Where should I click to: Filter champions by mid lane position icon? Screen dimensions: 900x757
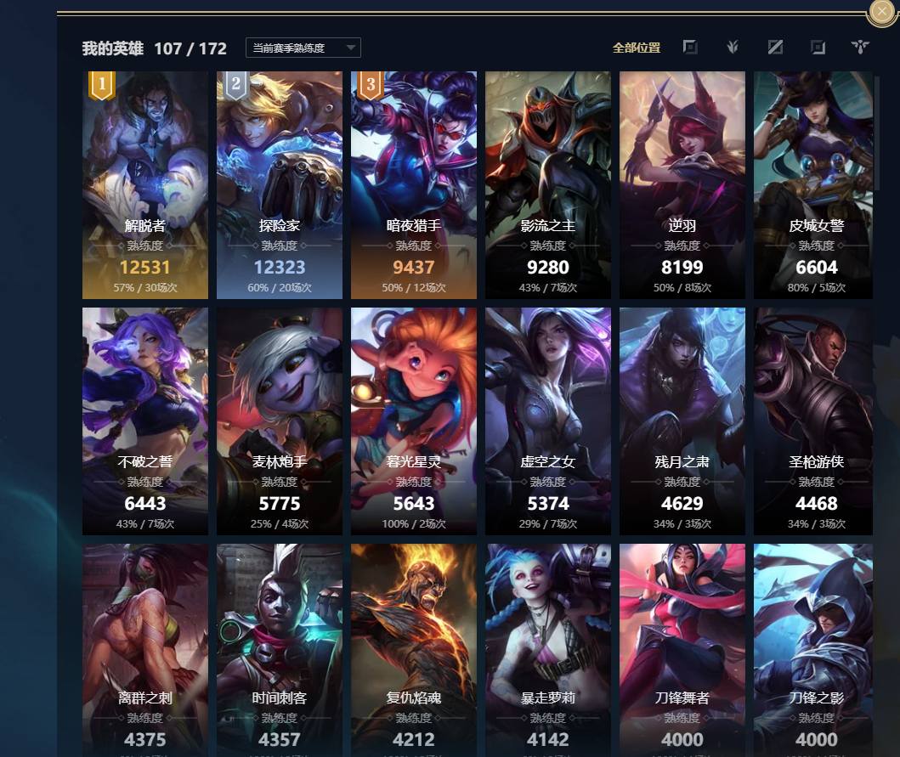775,47
